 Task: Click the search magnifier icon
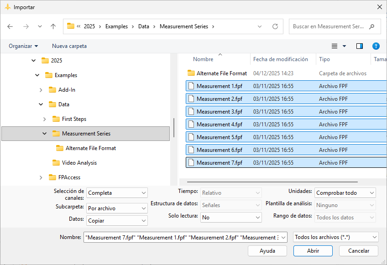(372, 26)
